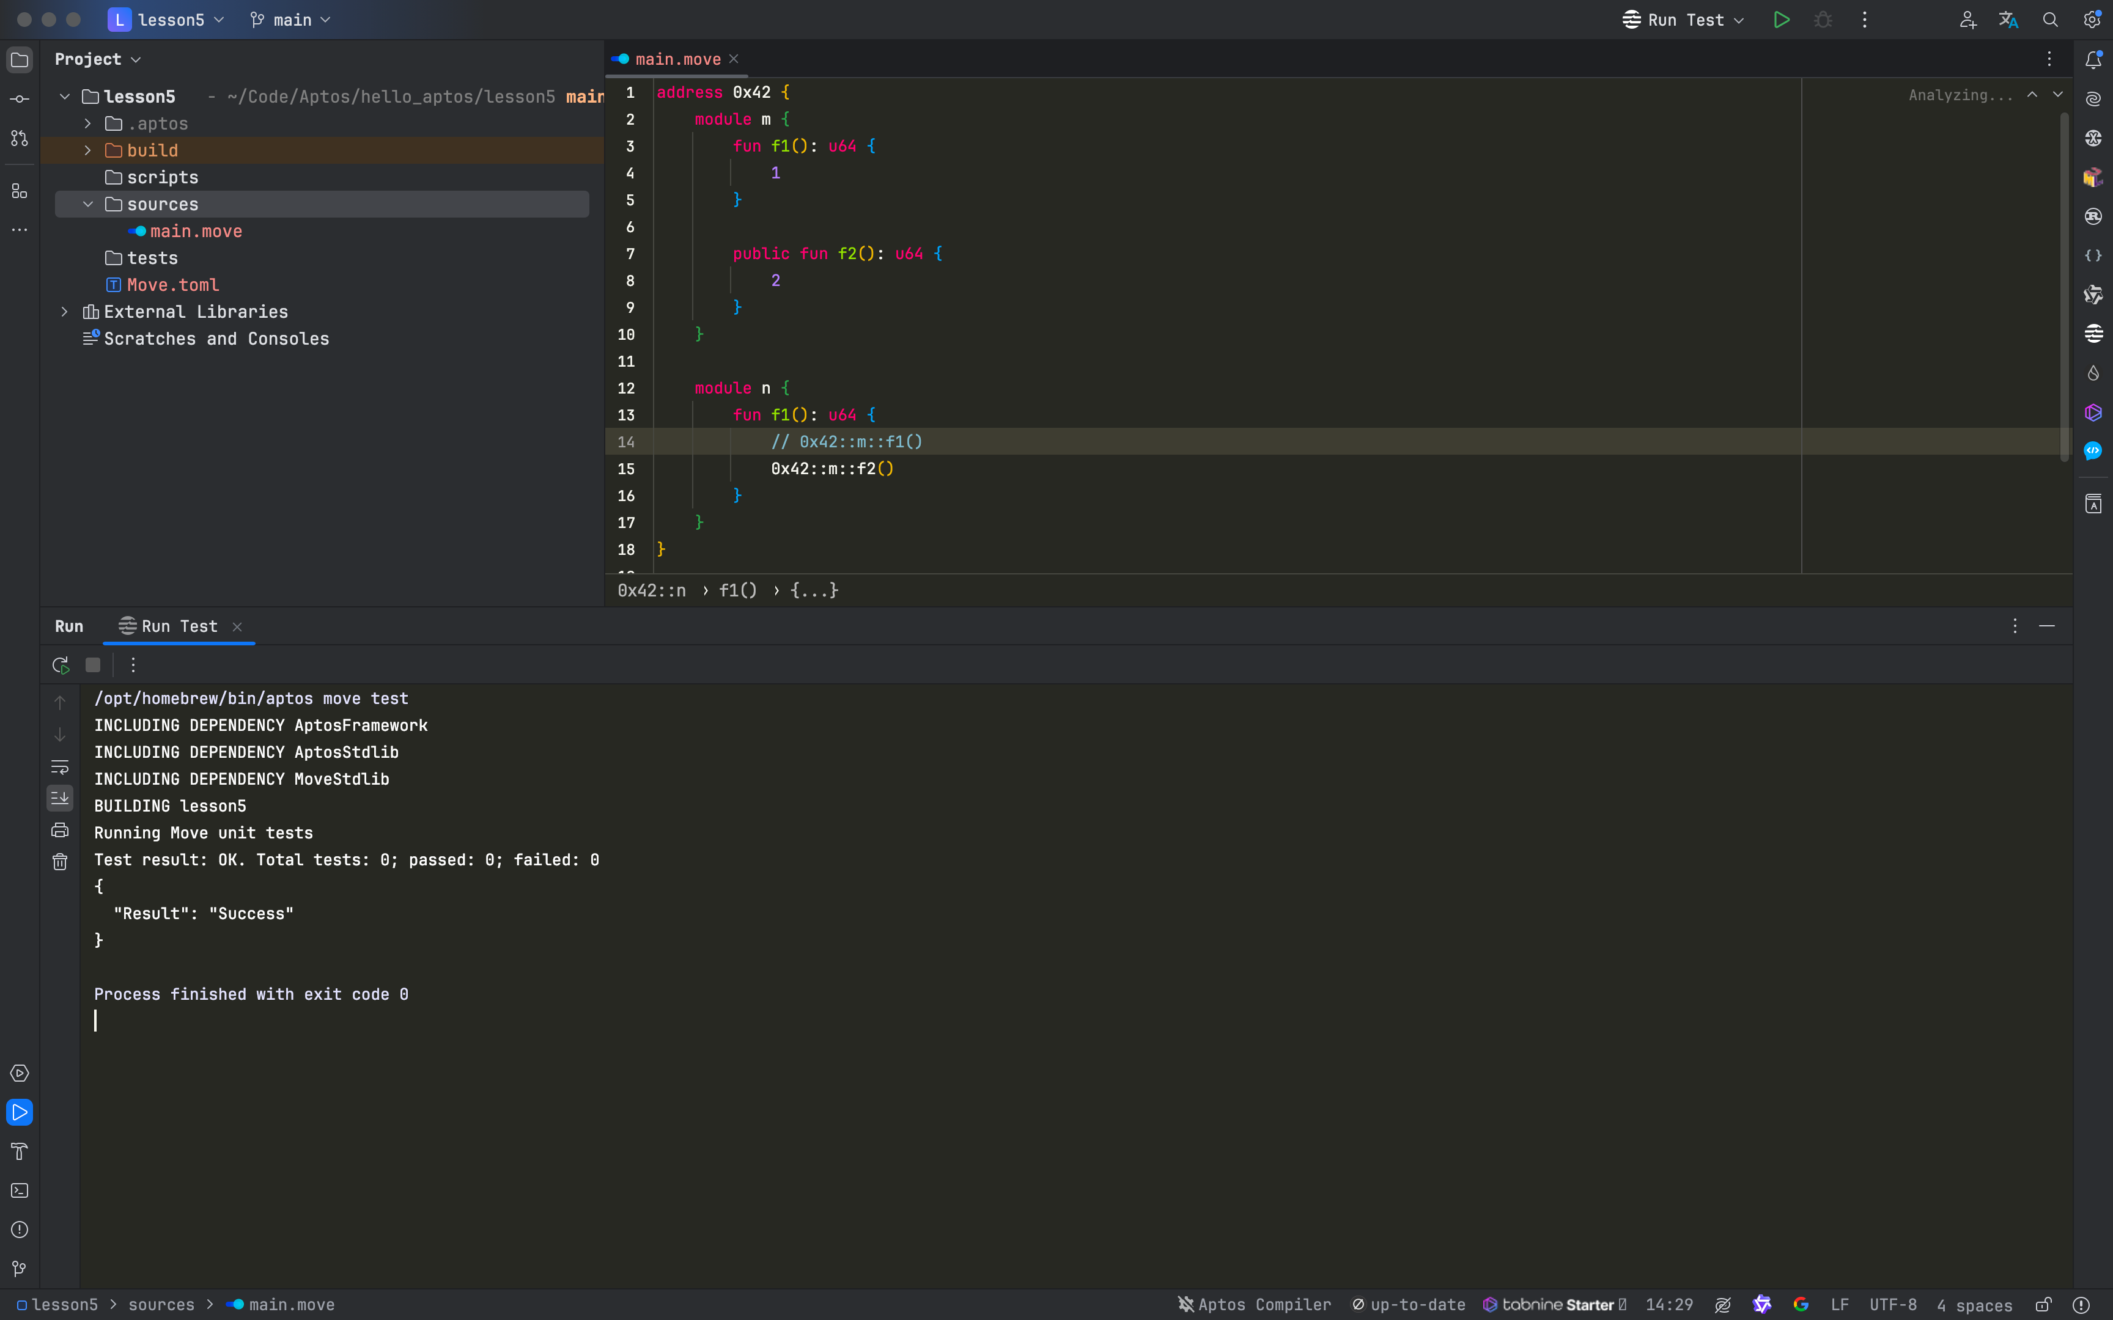This screenshot has width=2113, height=1320.
Task: Open the Build hammer tool window
Action: [19, 1151]
